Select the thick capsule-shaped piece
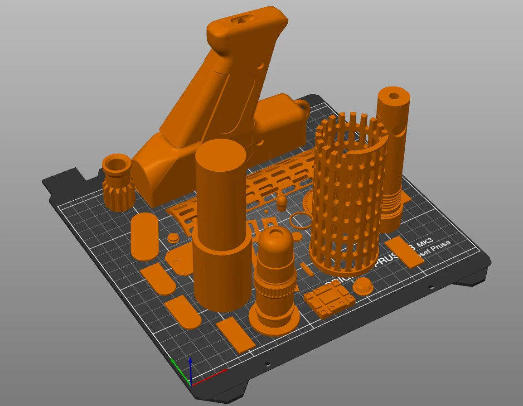This screenshot has height=406, width=523. (145, 236)
